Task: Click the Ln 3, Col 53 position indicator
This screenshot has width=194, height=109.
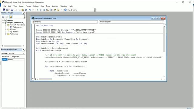Action: click(73, 10)
